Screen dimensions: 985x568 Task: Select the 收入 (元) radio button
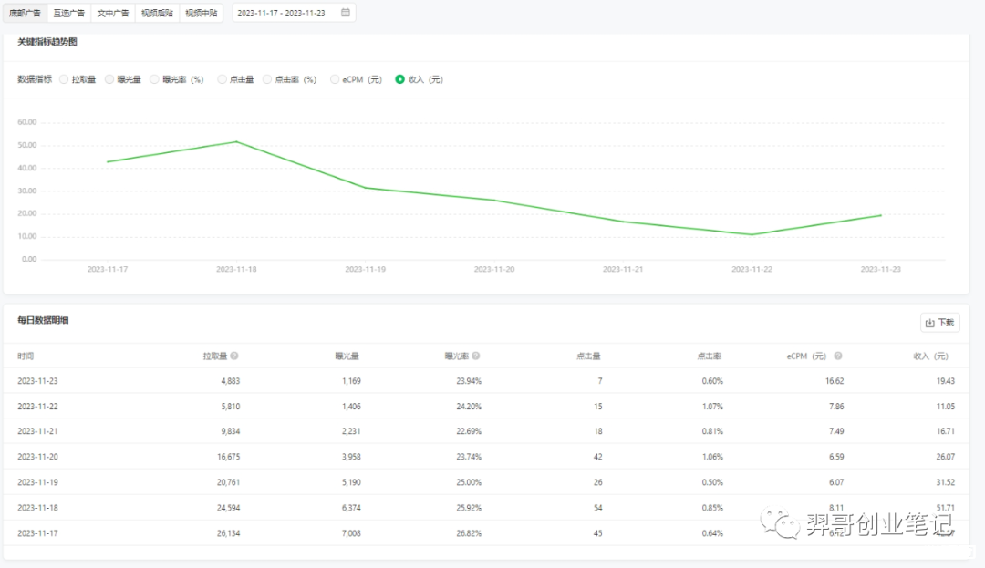point(399,79)
